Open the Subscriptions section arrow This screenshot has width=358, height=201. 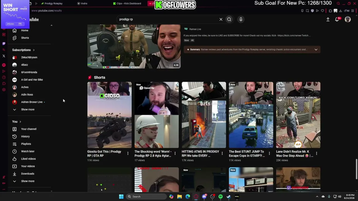pyautogui.click(x=34, y=50)
